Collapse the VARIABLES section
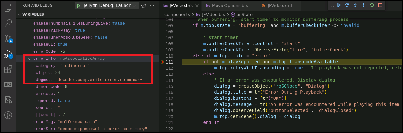This screenshot has width=403, height=133. [x=20, y=15]
